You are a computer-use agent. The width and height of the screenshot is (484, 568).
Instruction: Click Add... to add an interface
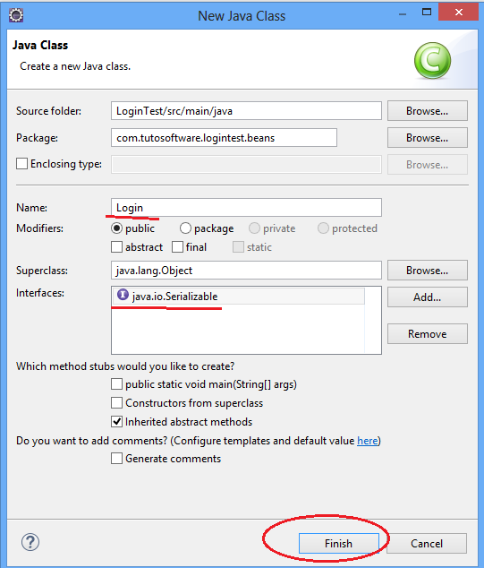(x=428, y=297)
